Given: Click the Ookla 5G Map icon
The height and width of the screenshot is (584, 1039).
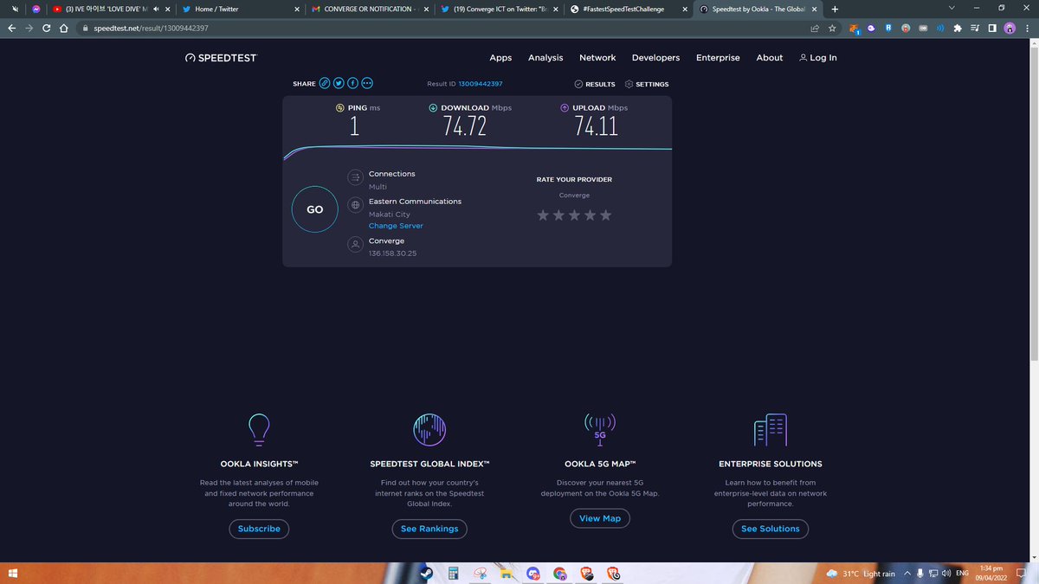Looking at the screenshot, I should [x=600, y=429].
